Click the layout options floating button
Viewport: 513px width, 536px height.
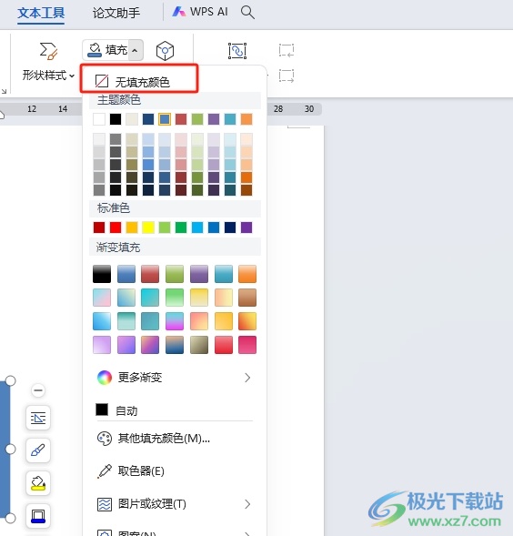[x=38, y=418]
